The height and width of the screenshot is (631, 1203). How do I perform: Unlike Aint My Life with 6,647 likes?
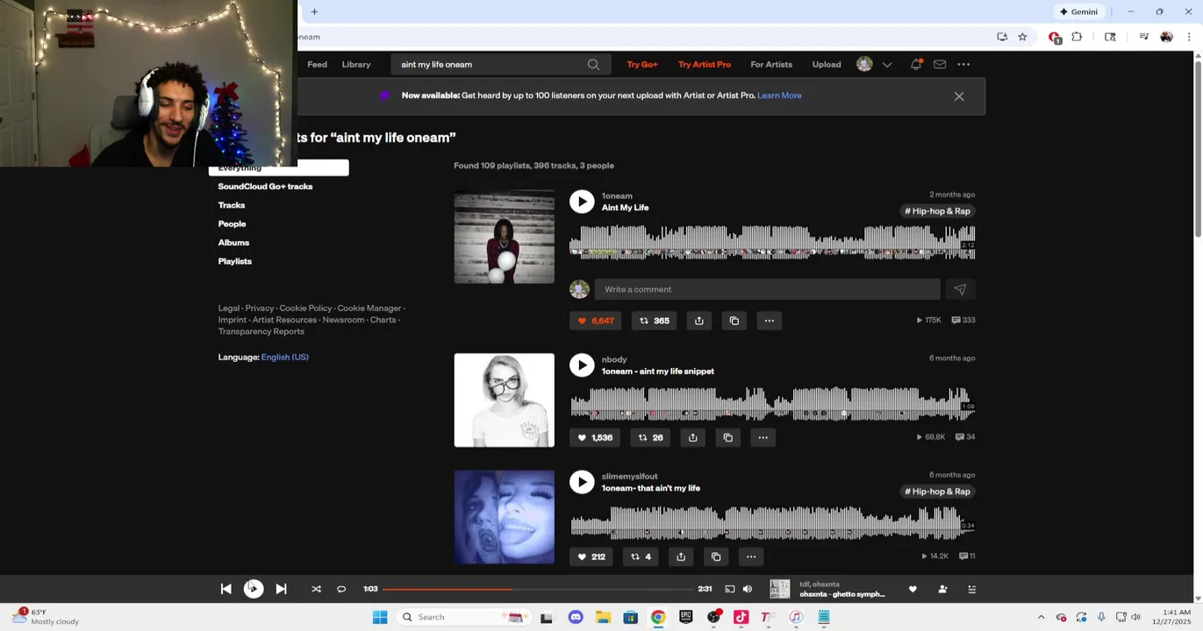pyautogui.click(x=595, y=321)
